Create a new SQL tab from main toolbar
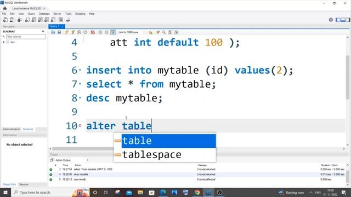Image resolution: width=351 pixels, height=197 pixels. [5, 20]
